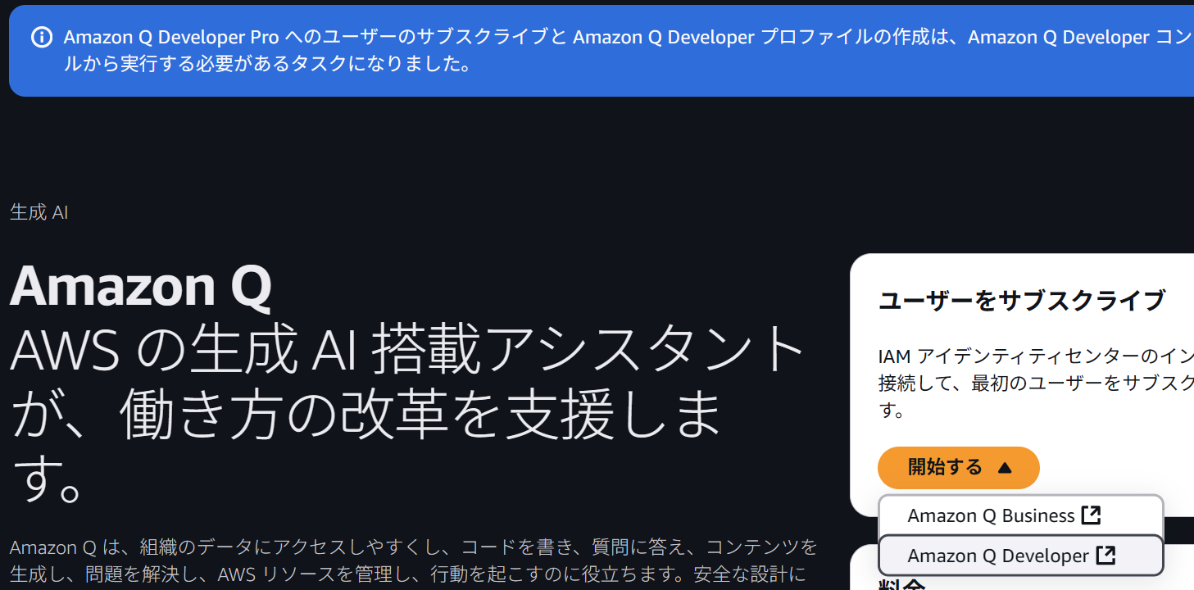Click banner line ending タスクになりました。
1194x590 pixels.
(267, 65)
